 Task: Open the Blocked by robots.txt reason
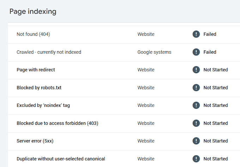[x=39, y=88]
